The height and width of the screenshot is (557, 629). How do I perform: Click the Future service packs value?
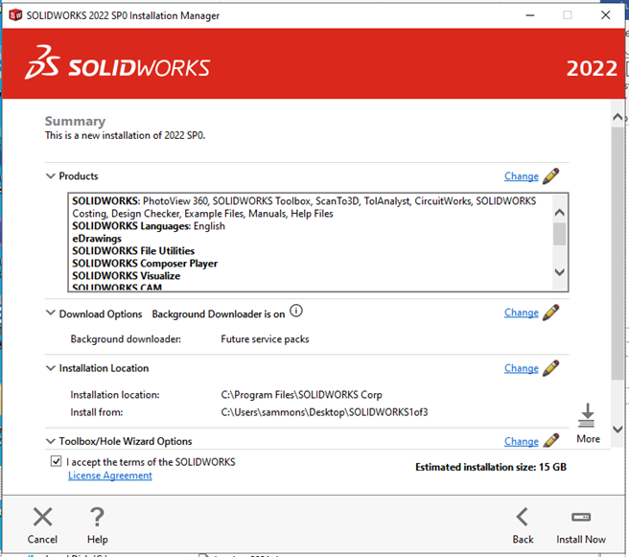(265, 339)
